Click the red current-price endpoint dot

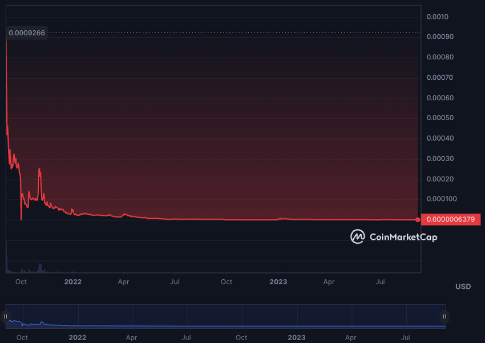(418, 220)
